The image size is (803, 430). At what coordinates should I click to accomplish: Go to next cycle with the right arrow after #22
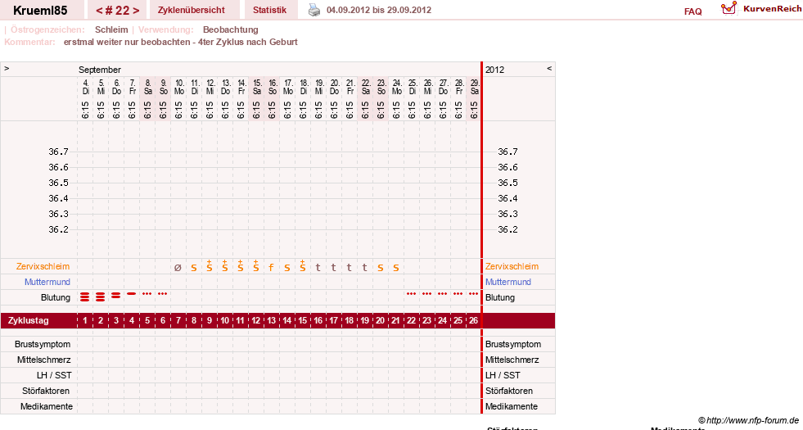pyautogui.click(x=136, y=11)
